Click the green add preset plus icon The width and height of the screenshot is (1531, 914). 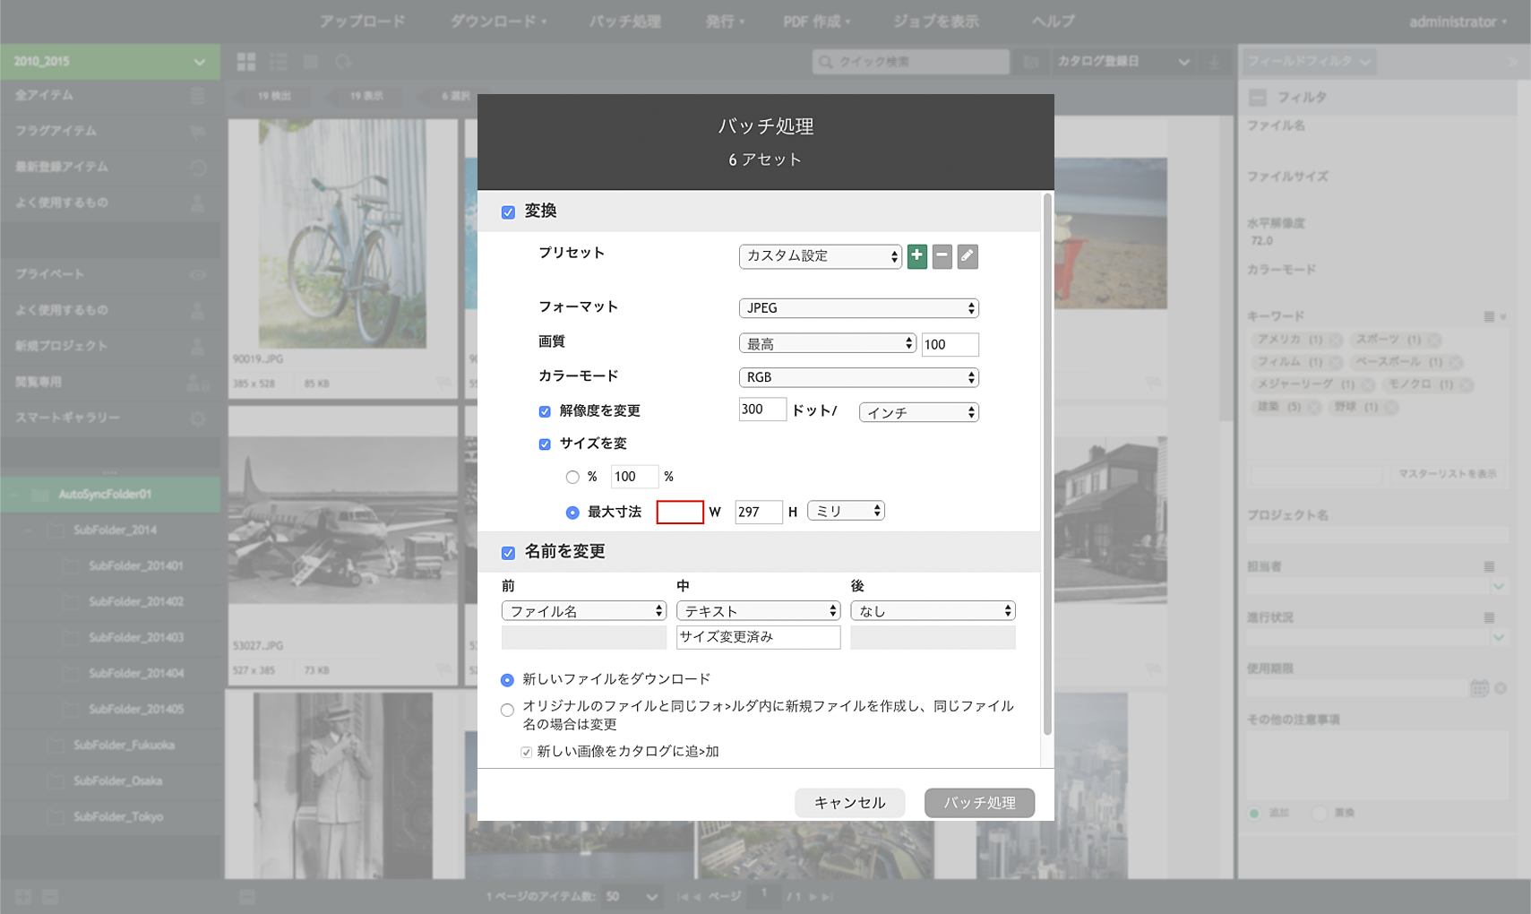point(916,256)
